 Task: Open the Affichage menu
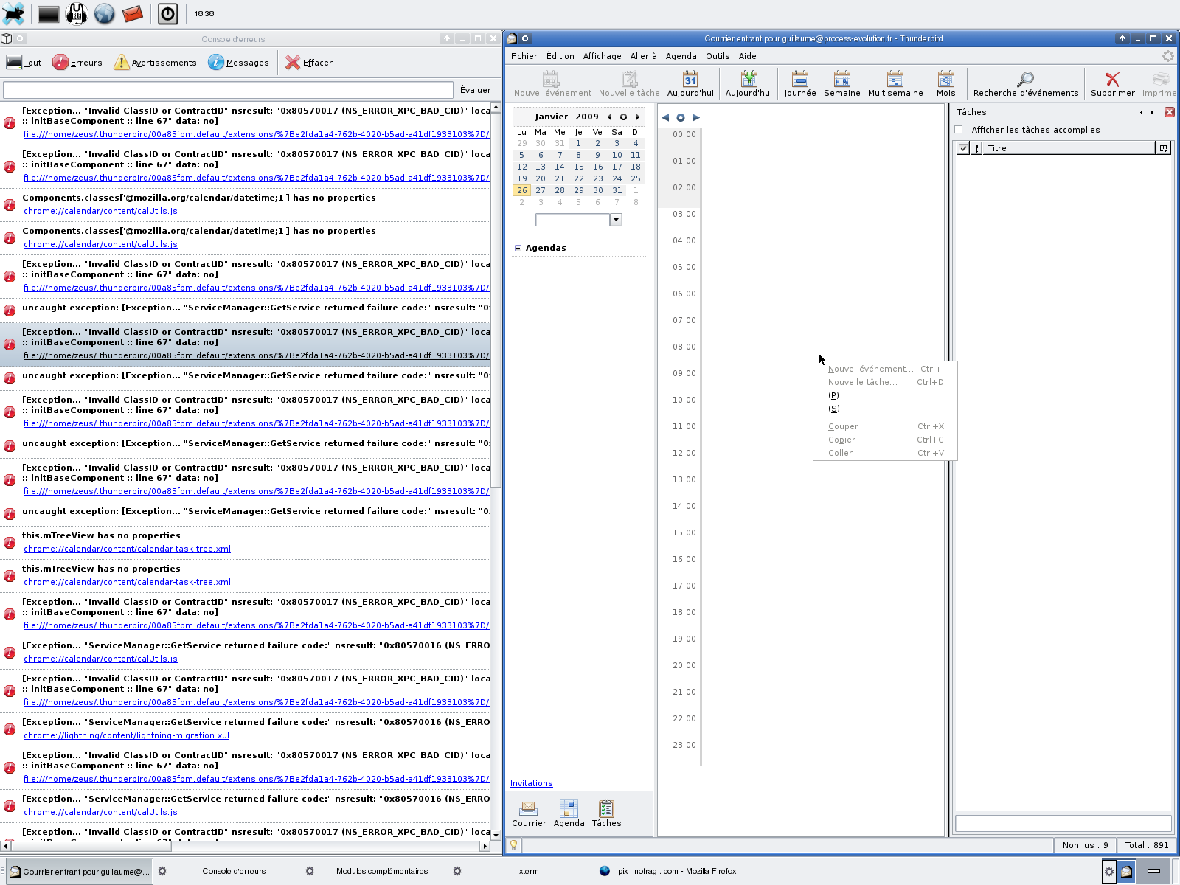(x=602, y=56)
